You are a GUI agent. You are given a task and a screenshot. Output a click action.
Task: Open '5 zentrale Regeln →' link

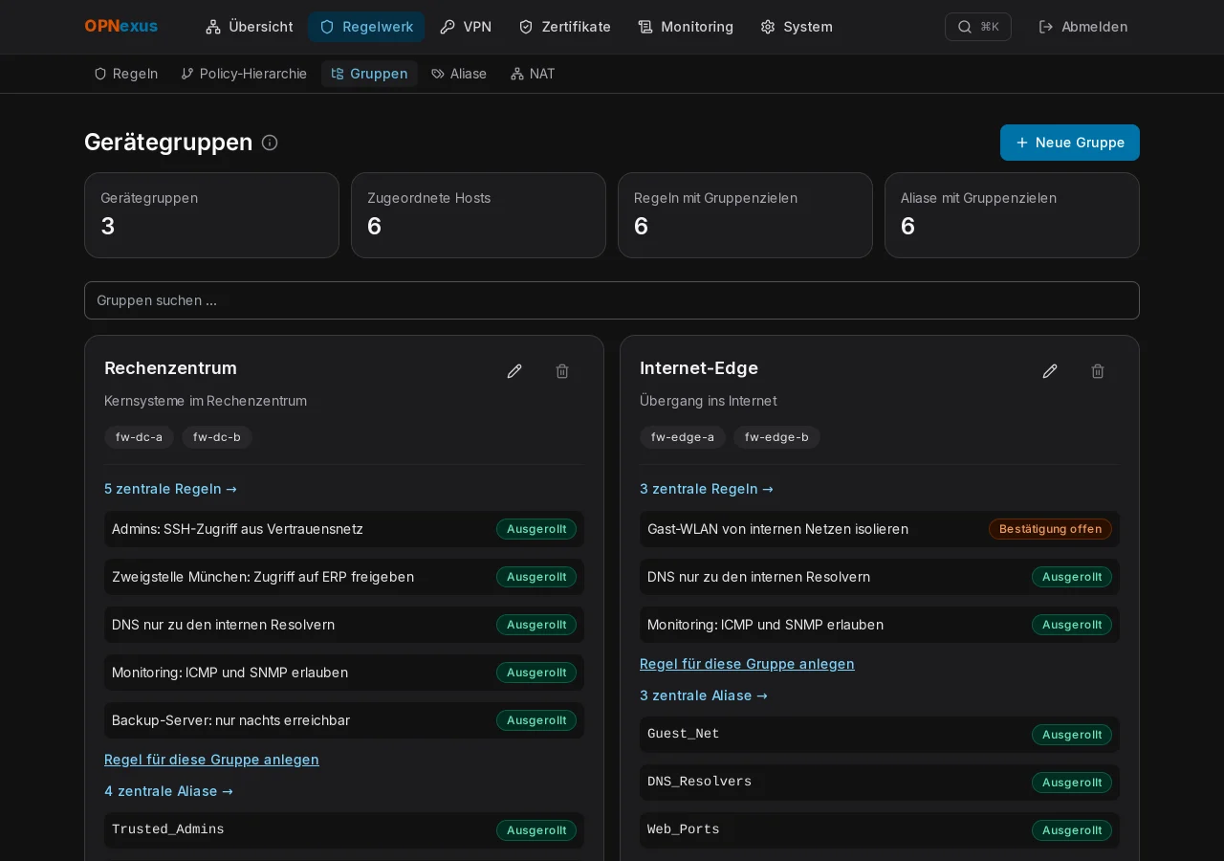pyautogui.click(x=170, y=489)
